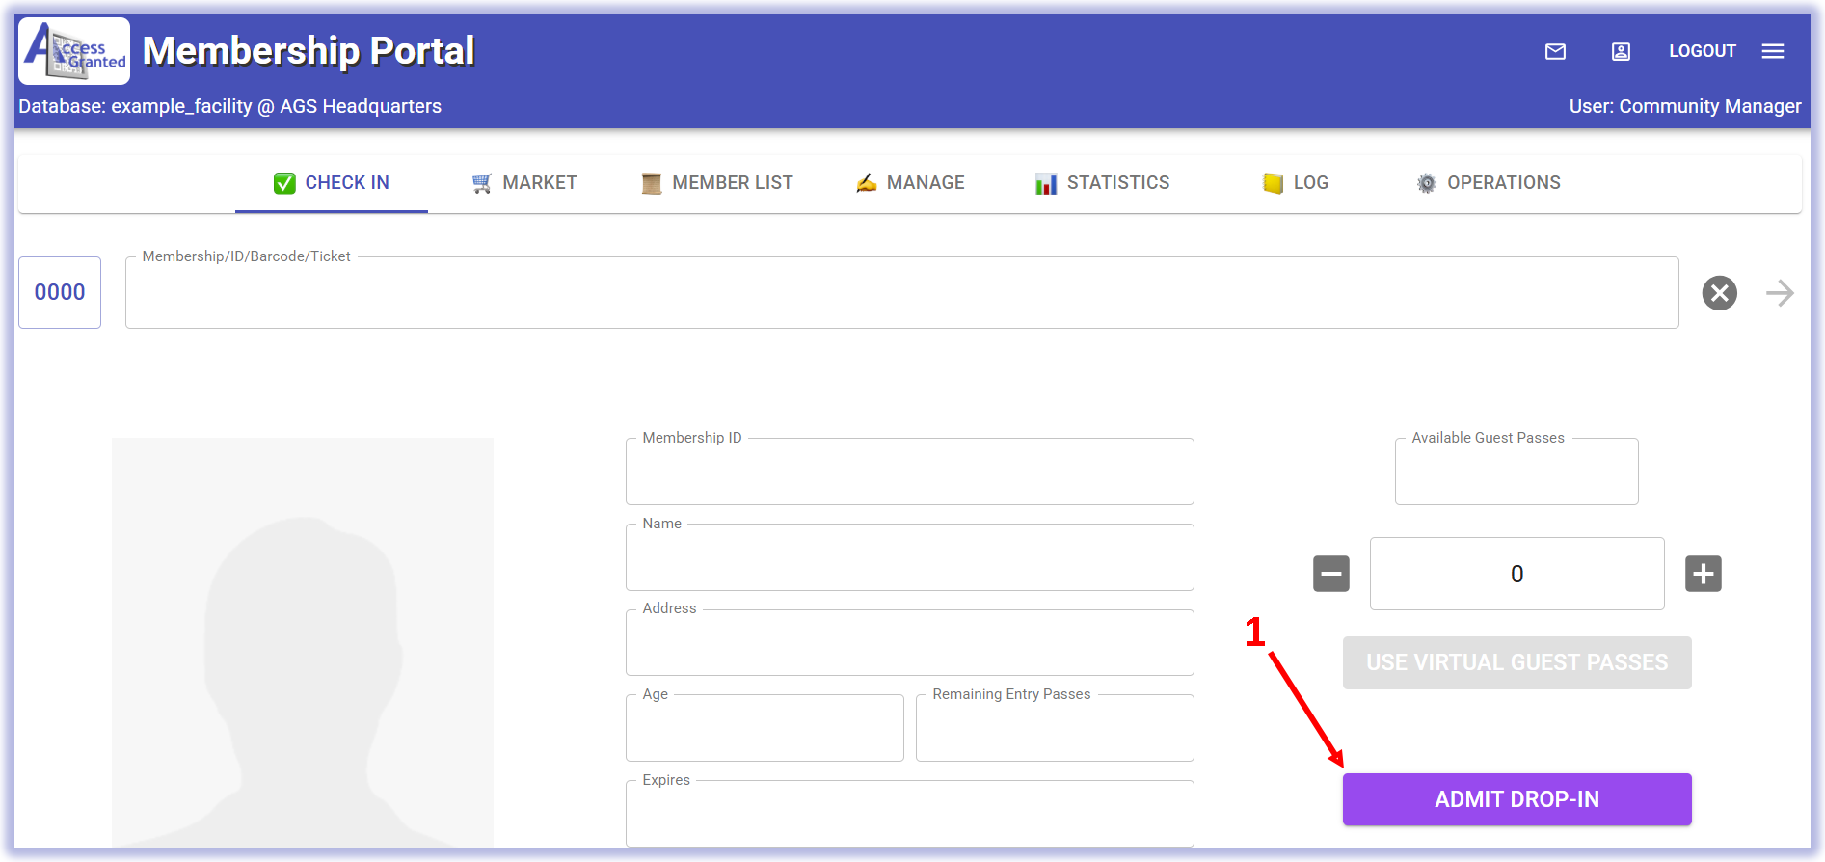Image resolution: width=1825 pixels, height=862 pixels.
Task: Click the Logout button
Action: tap(1702, 51)
